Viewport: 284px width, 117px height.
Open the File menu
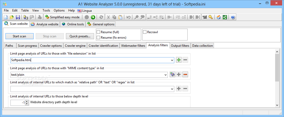tap(6, 10)
